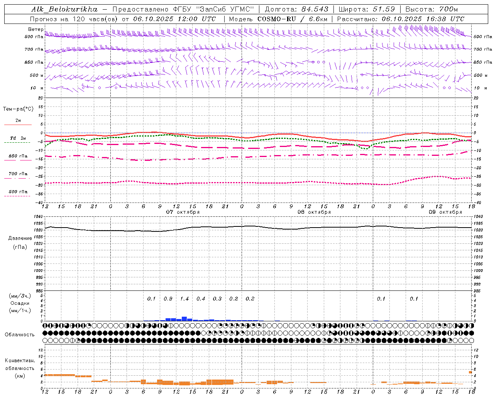
Task: Click the 1.4 precipitation amount value
Action: click(x=184, y=299)
